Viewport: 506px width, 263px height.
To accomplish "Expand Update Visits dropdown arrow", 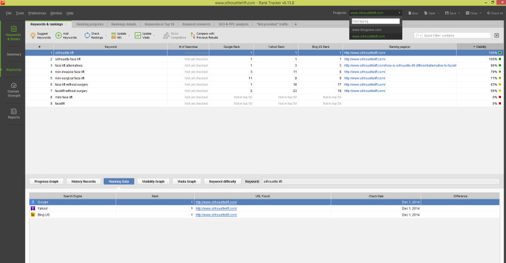I will click(154, 36).
